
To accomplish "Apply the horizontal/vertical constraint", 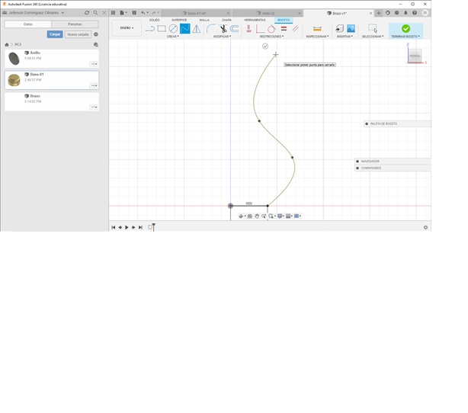I will tap(248, 29).
